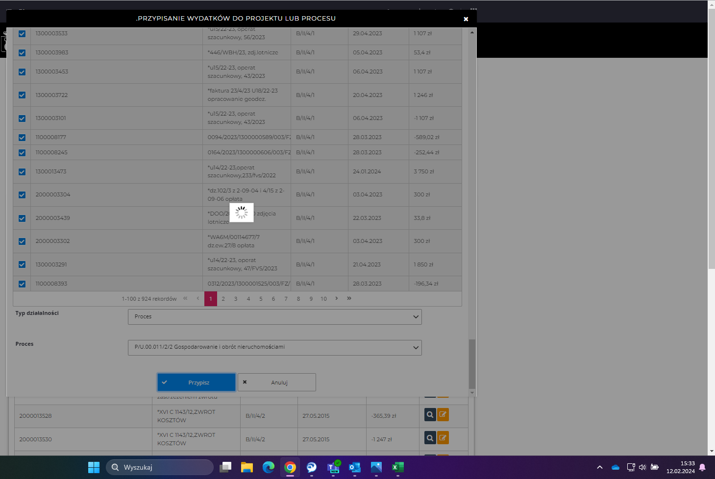Click OneDrive cloud icon in system tray
715x479 pixels.
click(x=616, y=467)
